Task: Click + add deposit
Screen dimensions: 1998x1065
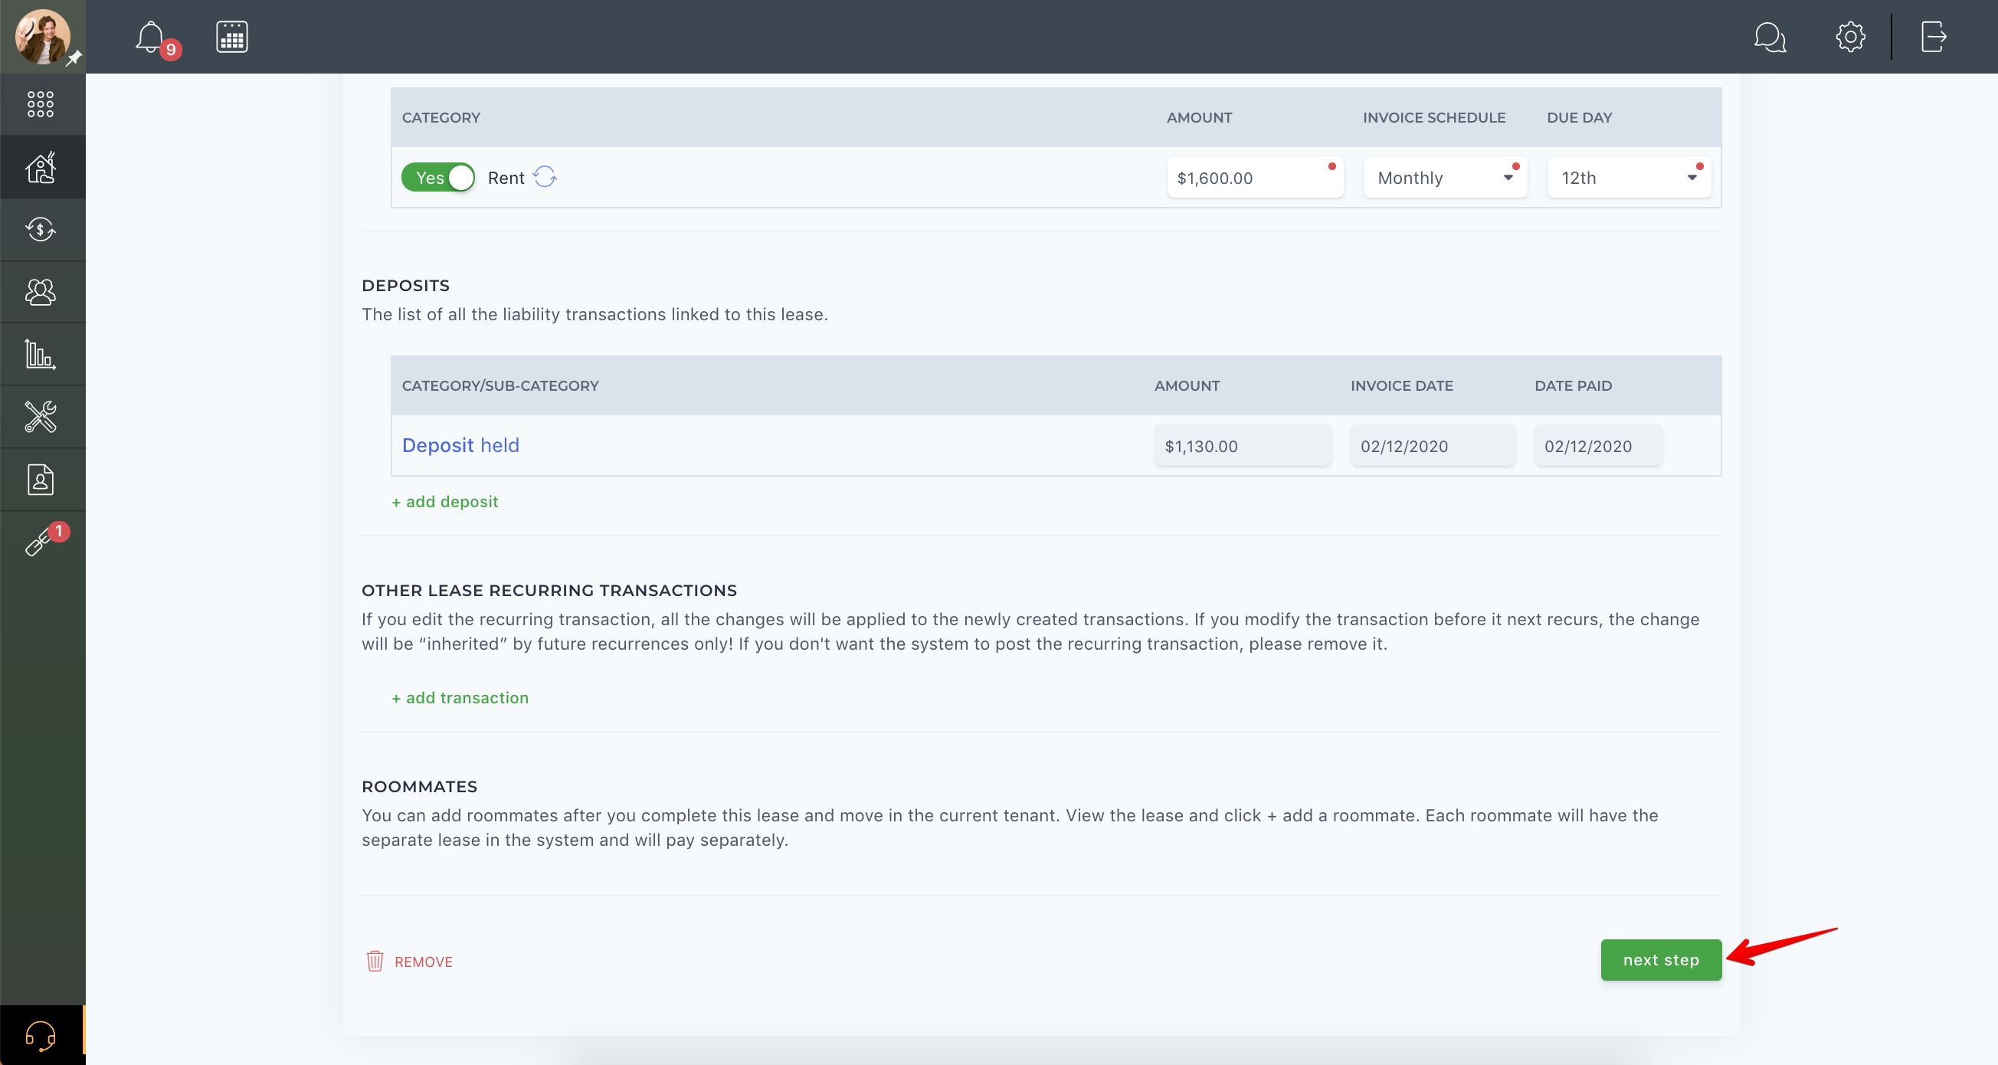Action: tap(444, 502)
